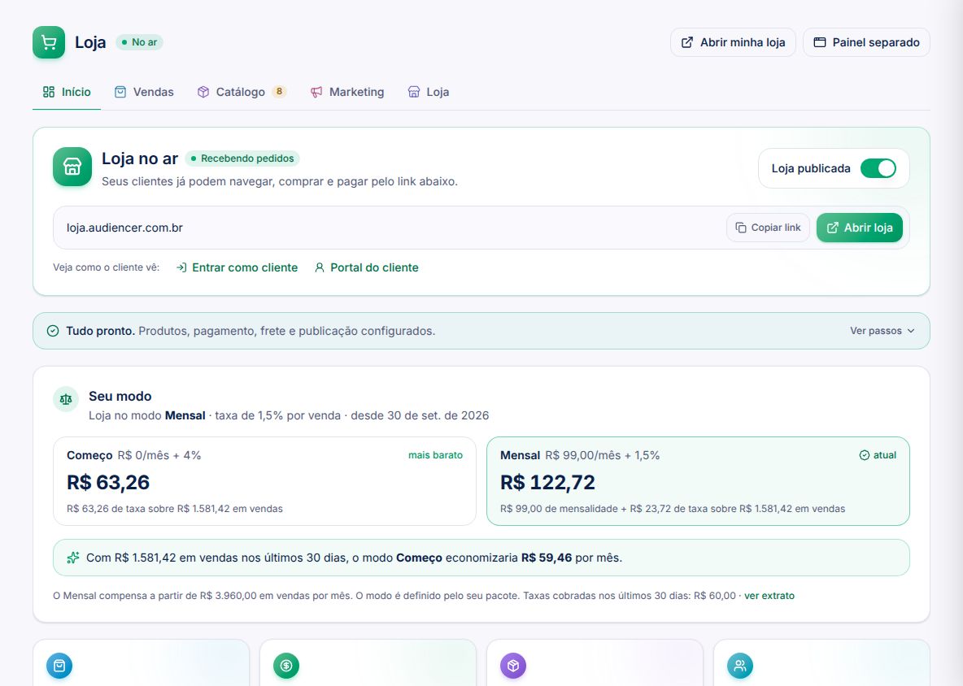Select the Começo plan card
This screenshot has width=963, height=686.
coord(264,481)
